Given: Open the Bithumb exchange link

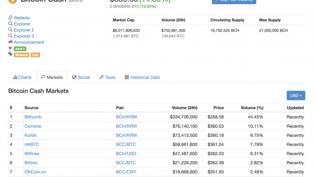Looking at the screenshot, I should click(x=33, y=117).
